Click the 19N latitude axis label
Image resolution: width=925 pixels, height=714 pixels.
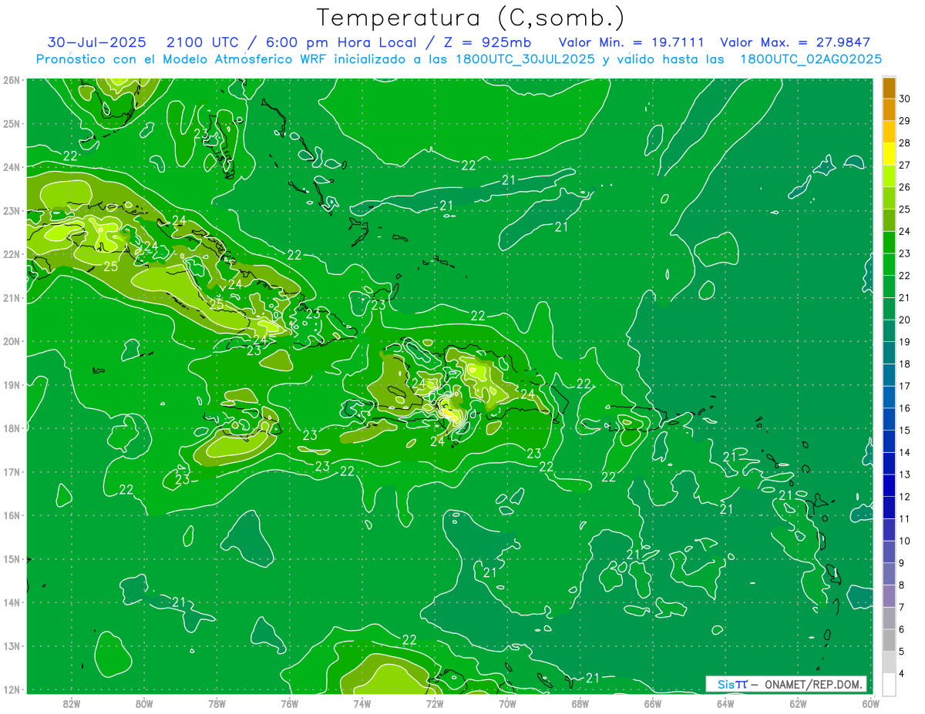coord(11,384)
